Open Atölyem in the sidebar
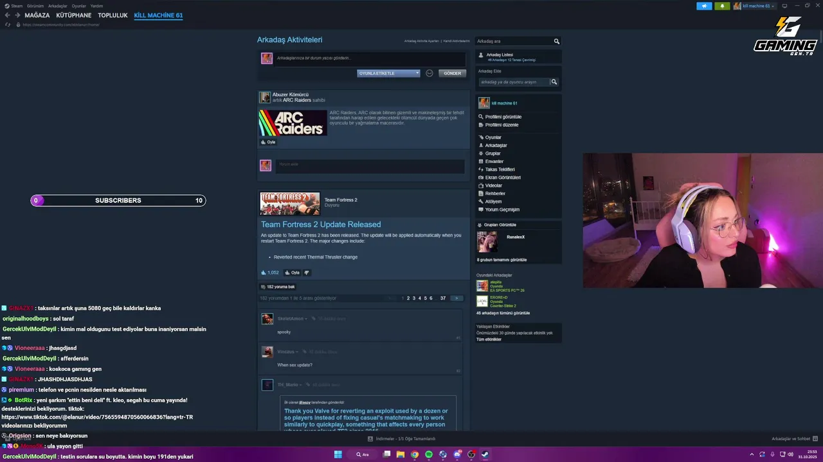The width and height of the screenshot is (823, 462). click(x=493, y=201)
